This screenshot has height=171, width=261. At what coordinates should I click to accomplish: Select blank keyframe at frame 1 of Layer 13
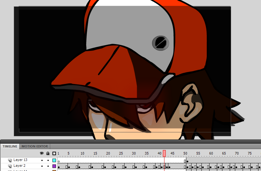pos(59,161)
